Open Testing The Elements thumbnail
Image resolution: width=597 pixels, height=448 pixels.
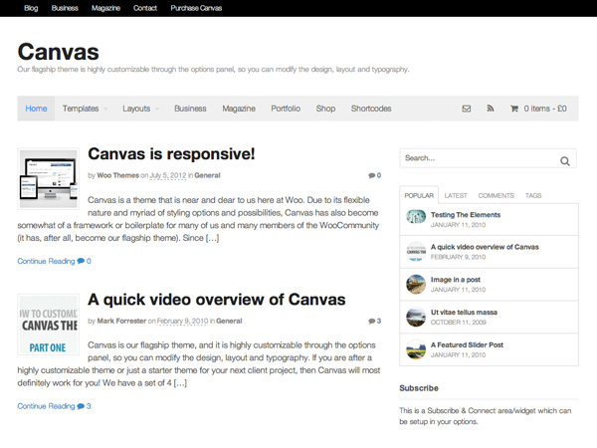(x=416, y=217)
